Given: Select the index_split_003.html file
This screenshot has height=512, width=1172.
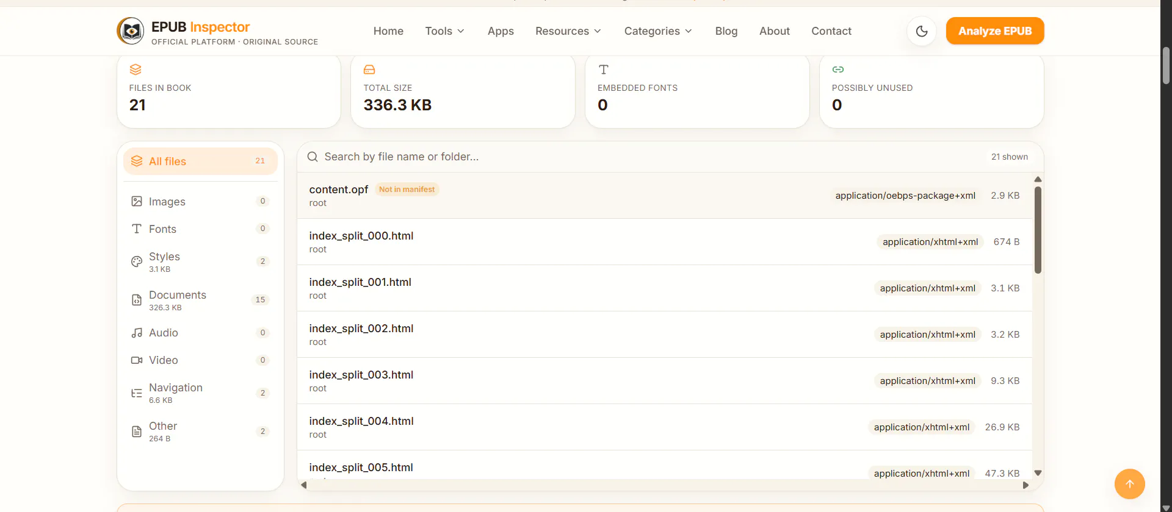Looking at the screenshot, I should pyautogui.click(x=664, y=381).
